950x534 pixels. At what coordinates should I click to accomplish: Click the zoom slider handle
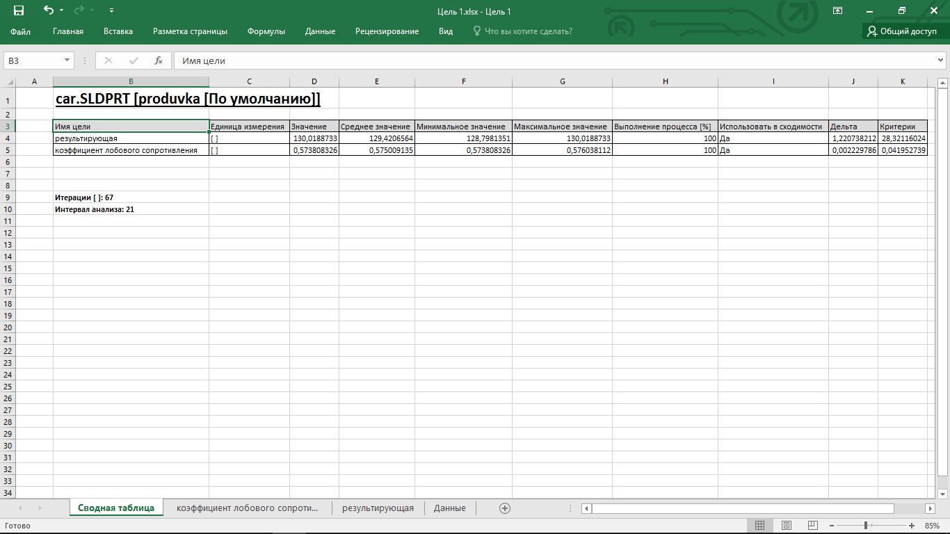[866, 526]
